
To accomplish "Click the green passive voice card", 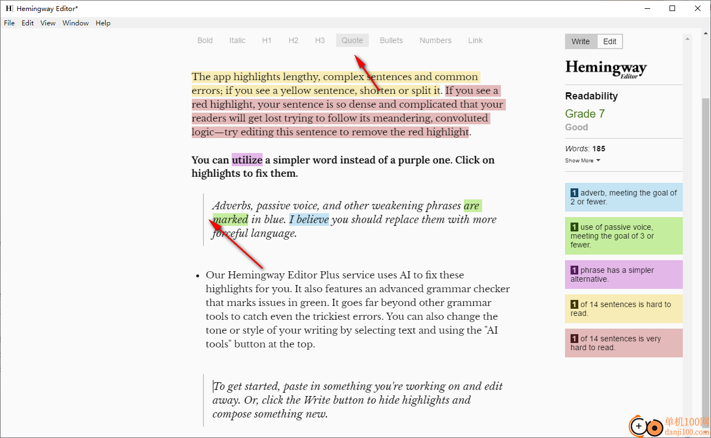I will 624,236.
